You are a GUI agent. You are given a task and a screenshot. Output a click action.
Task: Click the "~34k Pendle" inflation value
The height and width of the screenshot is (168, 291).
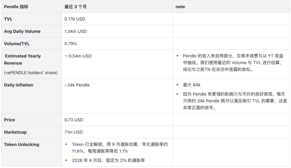click(77, 85)
